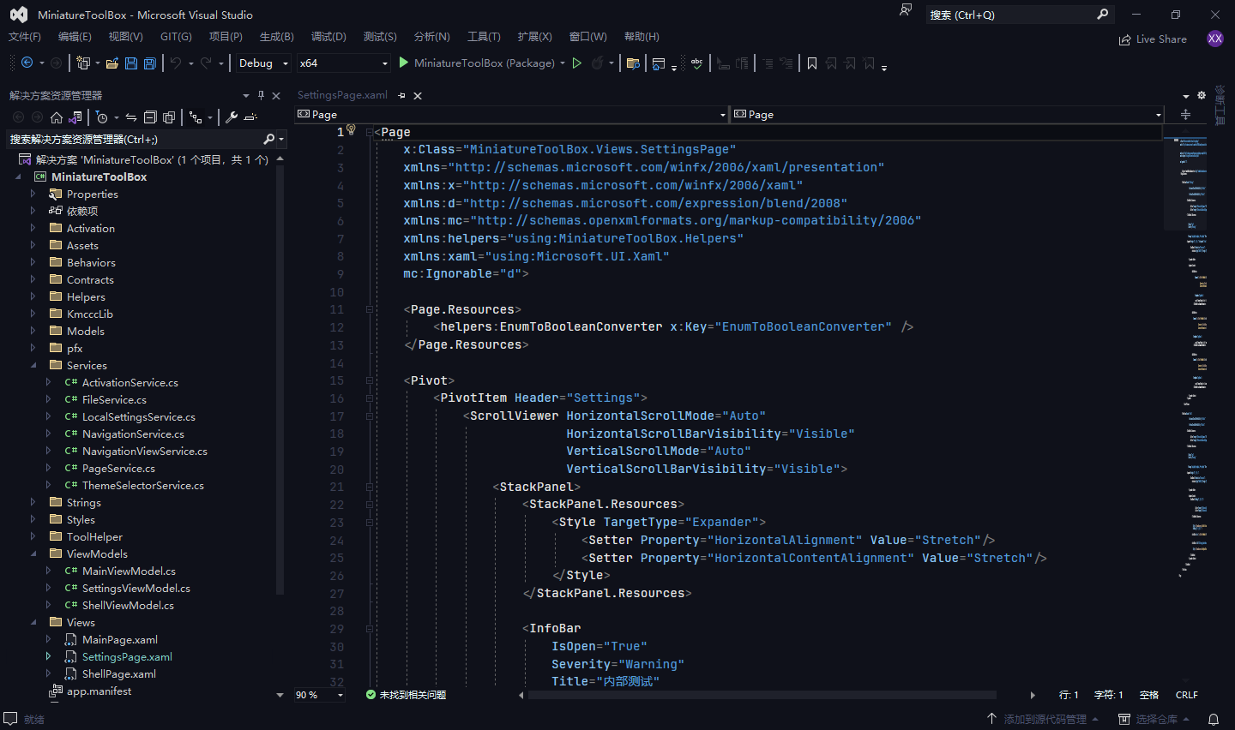1235x730 pixels.
Task: Collapse the ViewModels folder
Action: 33,553
